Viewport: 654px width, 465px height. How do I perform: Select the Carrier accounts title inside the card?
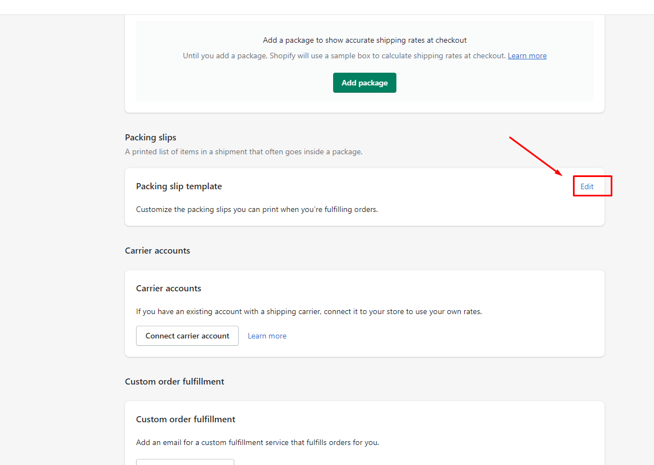168,289
